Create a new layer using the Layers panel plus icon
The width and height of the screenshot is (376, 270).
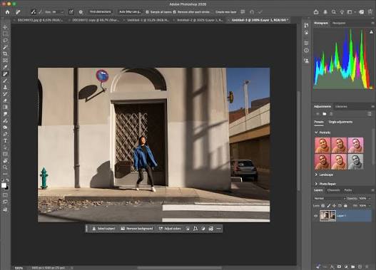(360, 266)
